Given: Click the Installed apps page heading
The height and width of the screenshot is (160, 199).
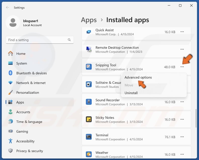Looking at the screenshot, I should [x=127, y=20].
